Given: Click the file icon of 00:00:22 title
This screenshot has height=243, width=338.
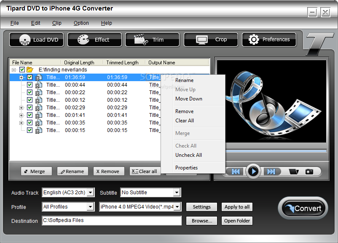Looking at the screenshot, I should pyautogui.click(x=39, y=92).
